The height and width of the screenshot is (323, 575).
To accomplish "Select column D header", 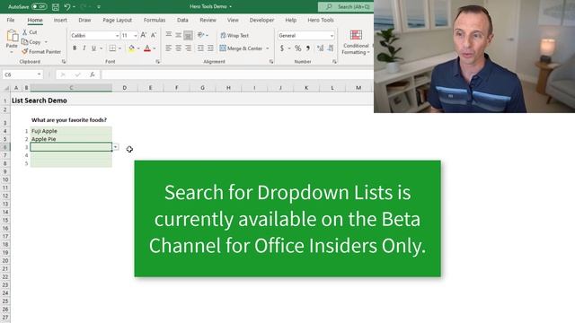I will [x=124, y=88].
